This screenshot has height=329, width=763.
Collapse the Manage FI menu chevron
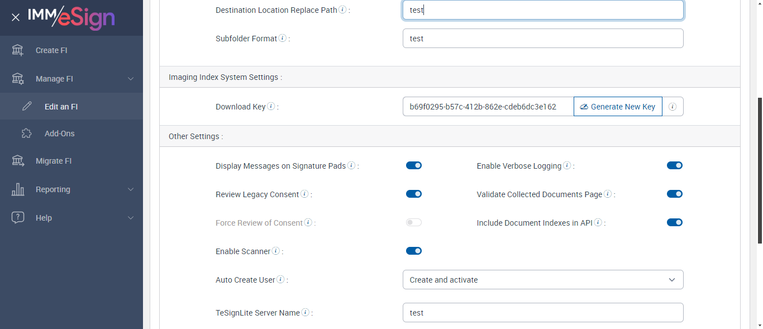(131, 79)
